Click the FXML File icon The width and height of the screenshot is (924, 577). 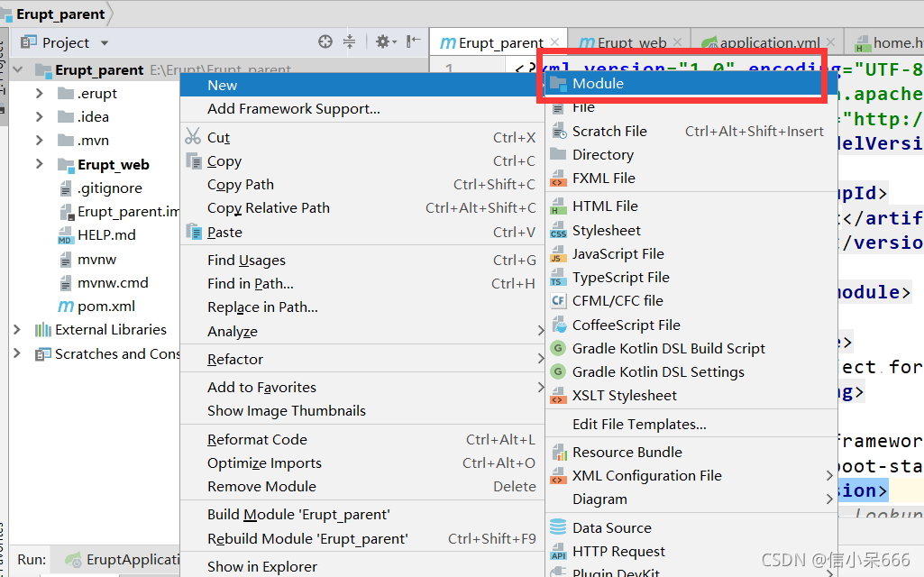558,179
